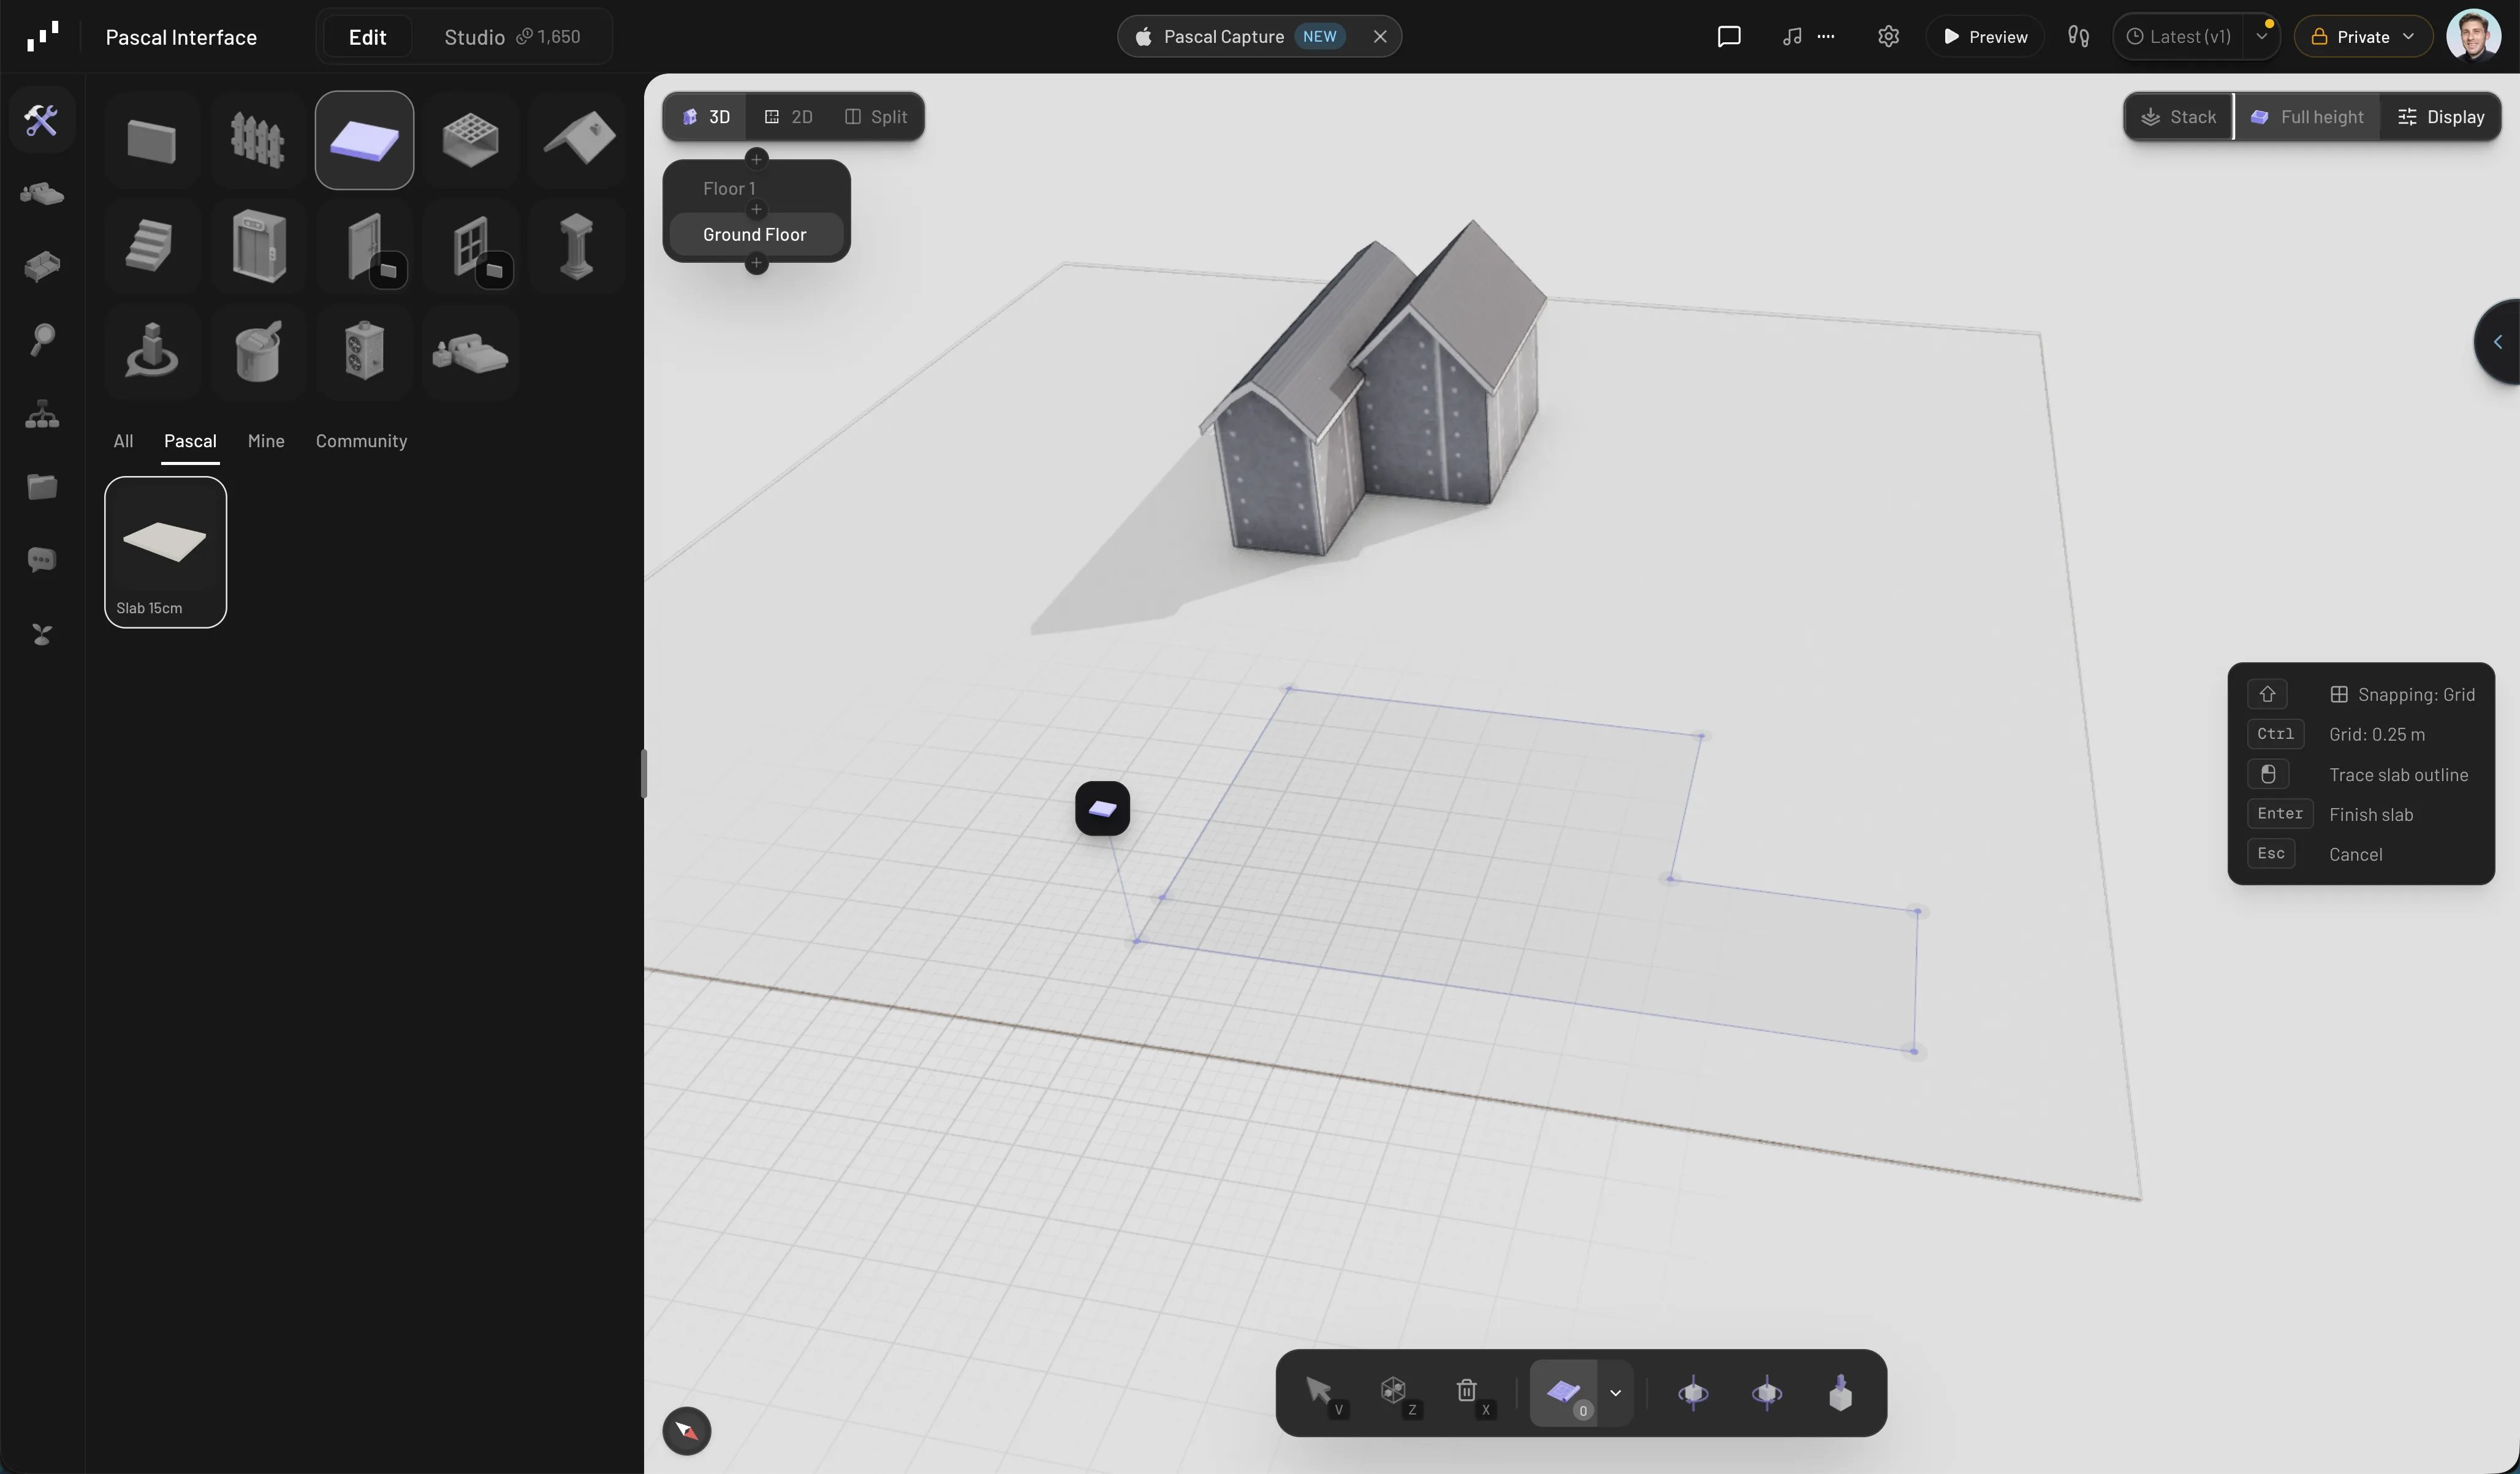Select the Paint bucket tool
The width and height of the screenshot is (2520, 1474).
(x=258, y=352)
